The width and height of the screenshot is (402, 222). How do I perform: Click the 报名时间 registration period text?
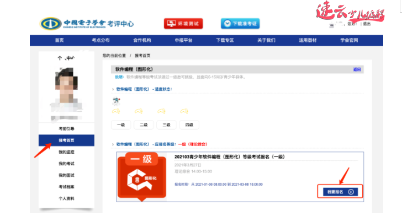219,185
